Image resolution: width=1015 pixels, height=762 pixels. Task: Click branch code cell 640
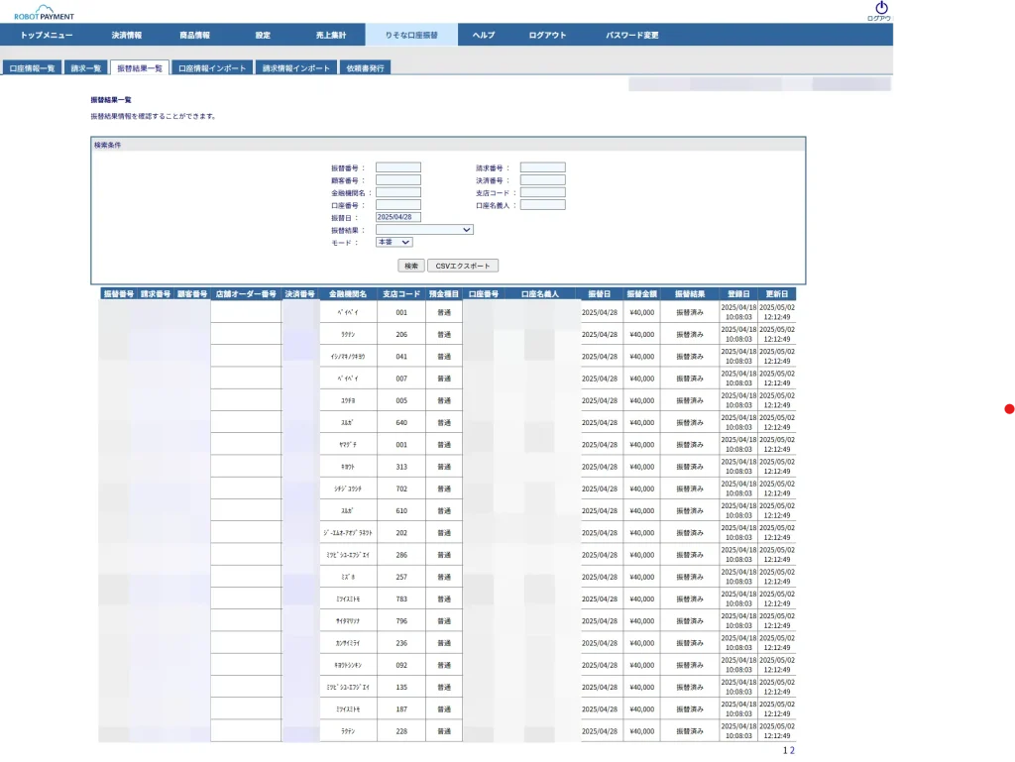click(x=402, y=422)
